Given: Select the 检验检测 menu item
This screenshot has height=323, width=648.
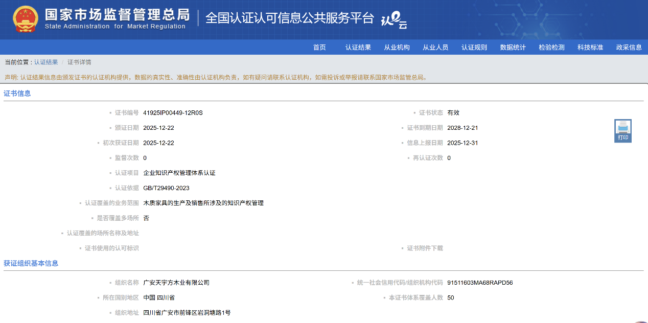Looking at the screenshot, I should (x=551, y=47).
